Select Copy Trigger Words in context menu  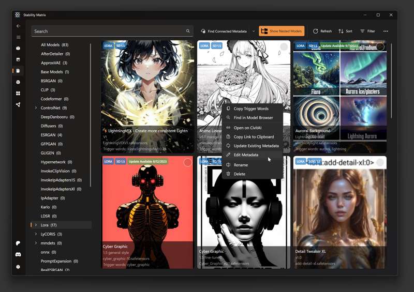251,109
